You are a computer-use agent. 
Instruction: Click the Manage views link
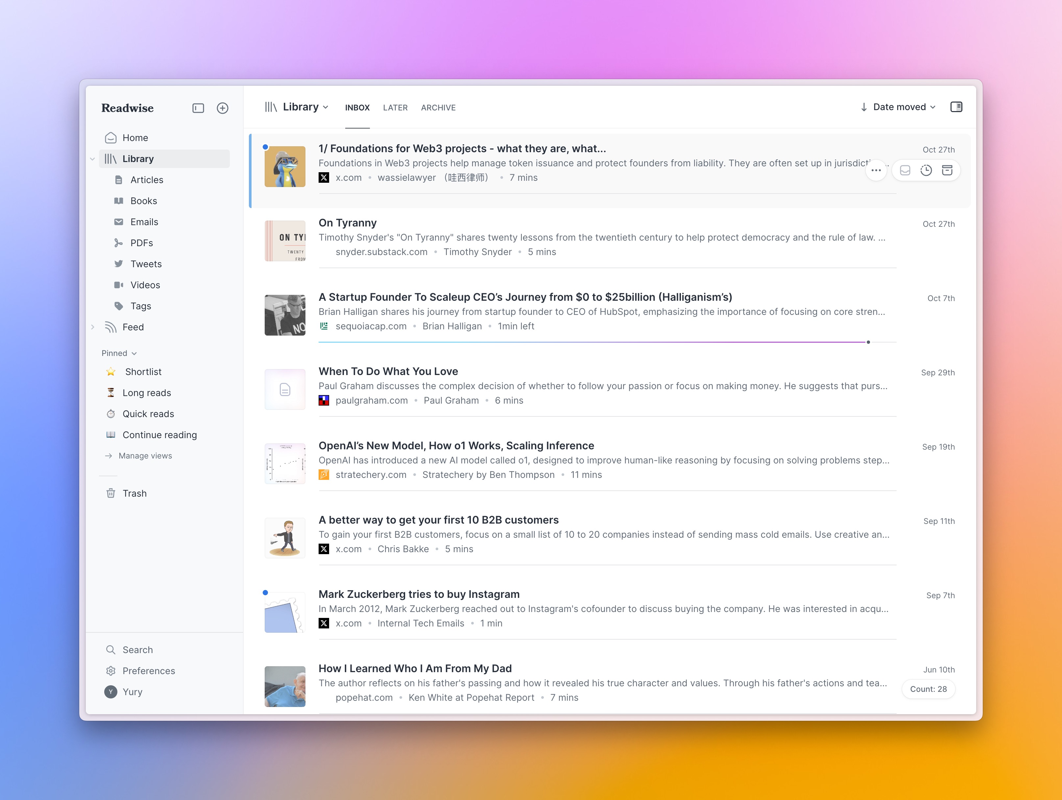[145, 456]
